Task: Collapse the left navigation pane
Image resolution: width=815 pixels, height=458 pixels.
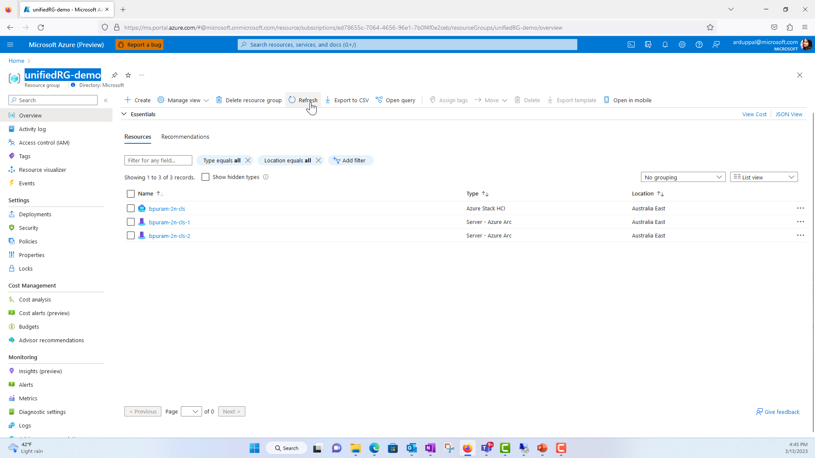Action: [106, 101]
